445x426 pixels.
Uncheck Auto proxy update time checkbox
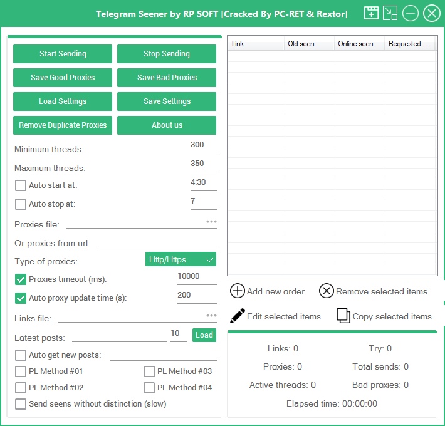point(21,298)
